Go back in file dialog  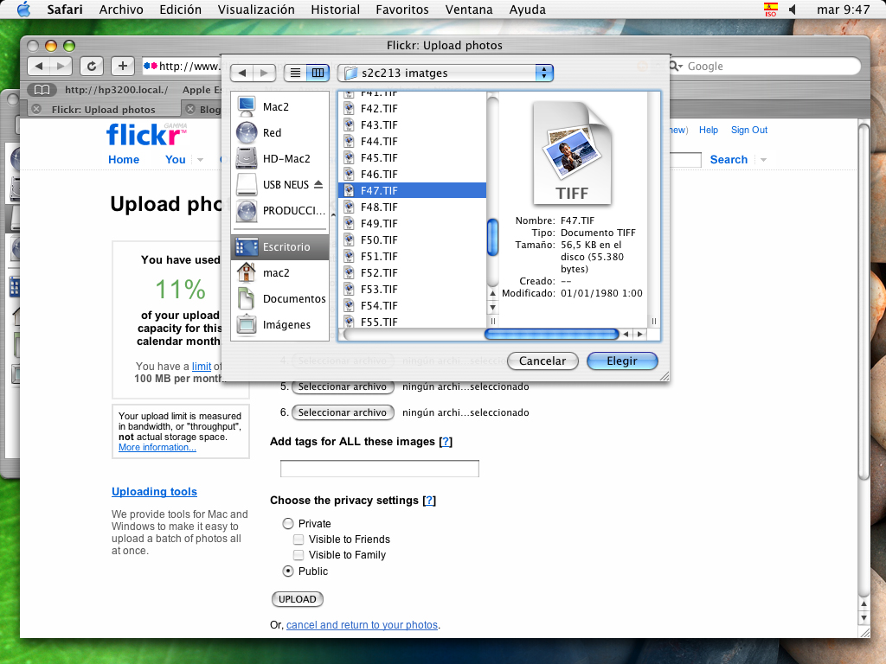pos(242,73)
